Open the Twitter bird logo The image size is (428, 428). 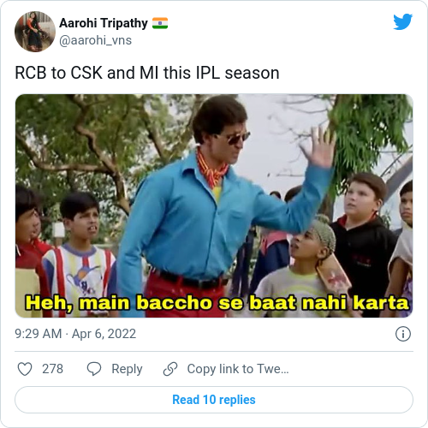point(402,21)
